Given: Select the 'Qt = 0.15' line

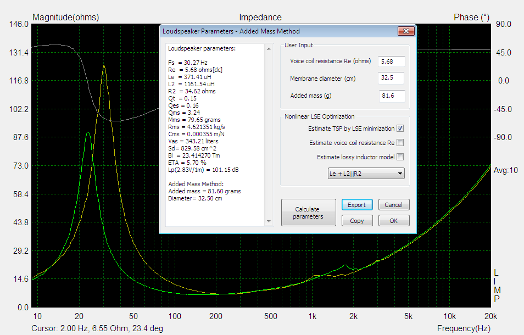Looking at the screenshot, I should click(x=182, y=98).
